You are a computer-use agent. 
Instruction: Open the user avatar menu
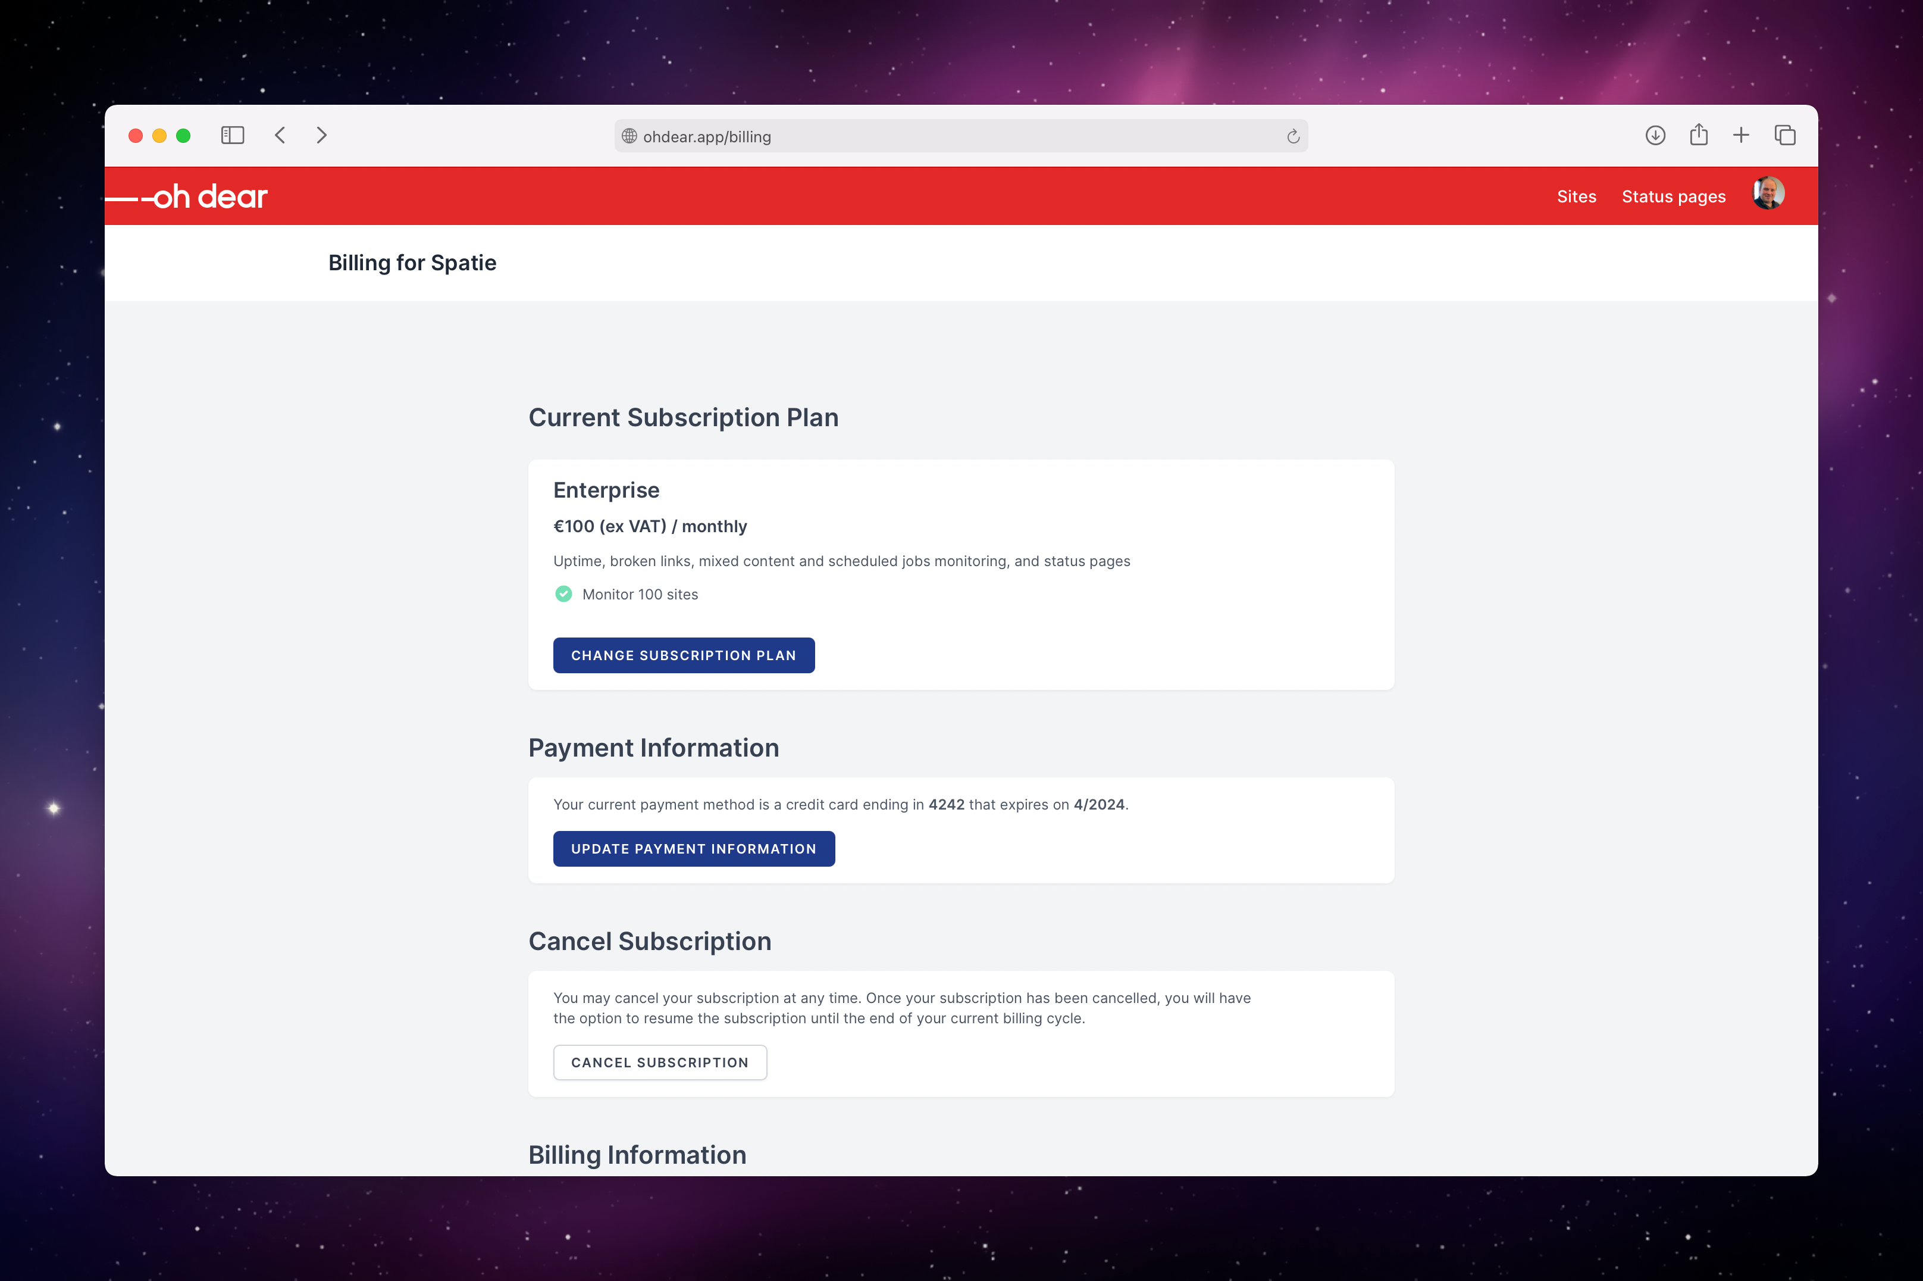coord(1768,193)
